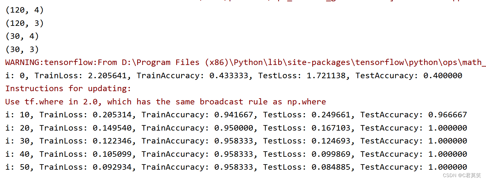This screenshot has width=486, height=181.
Task: Click TrainLoss value 0.105099
Action: pyautogui.click(x=112, y=154)
